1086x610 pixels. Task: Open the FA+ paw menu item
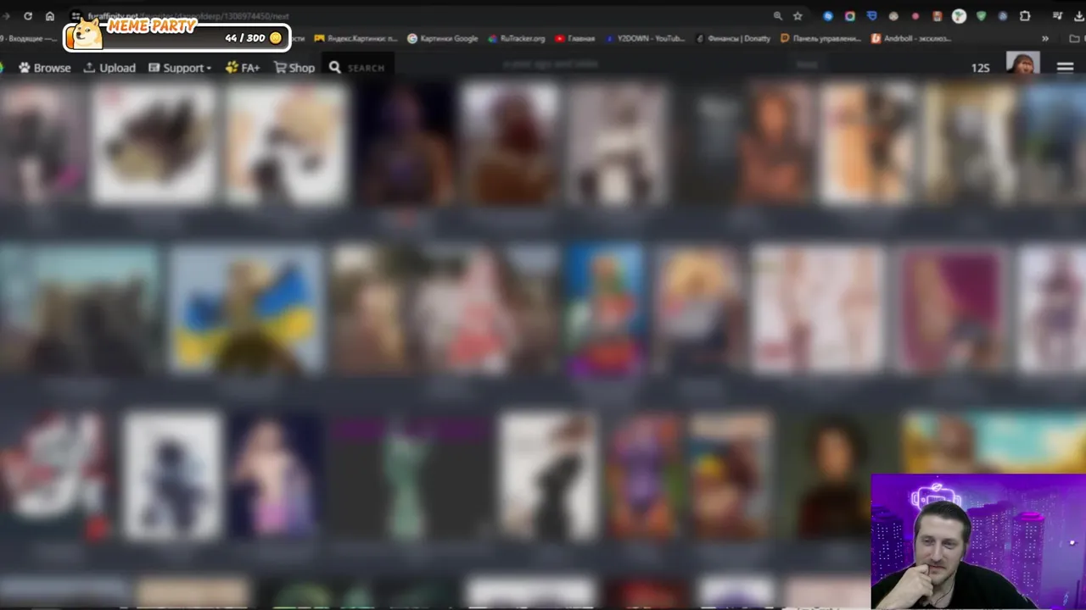(x=243, y=68)
